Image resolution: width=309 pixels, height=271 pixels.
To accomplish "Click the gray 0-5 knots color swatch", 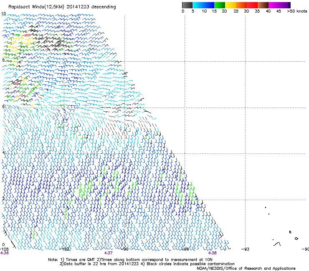I will click(x=187, y=5).
